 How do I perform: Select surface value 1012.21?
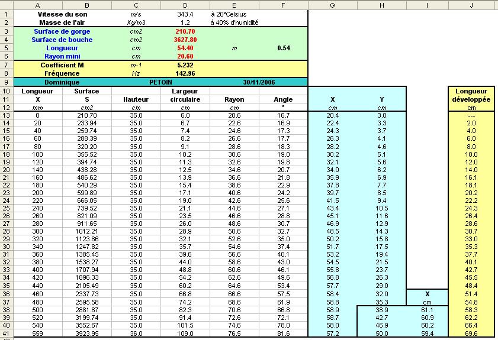[87, 231]
